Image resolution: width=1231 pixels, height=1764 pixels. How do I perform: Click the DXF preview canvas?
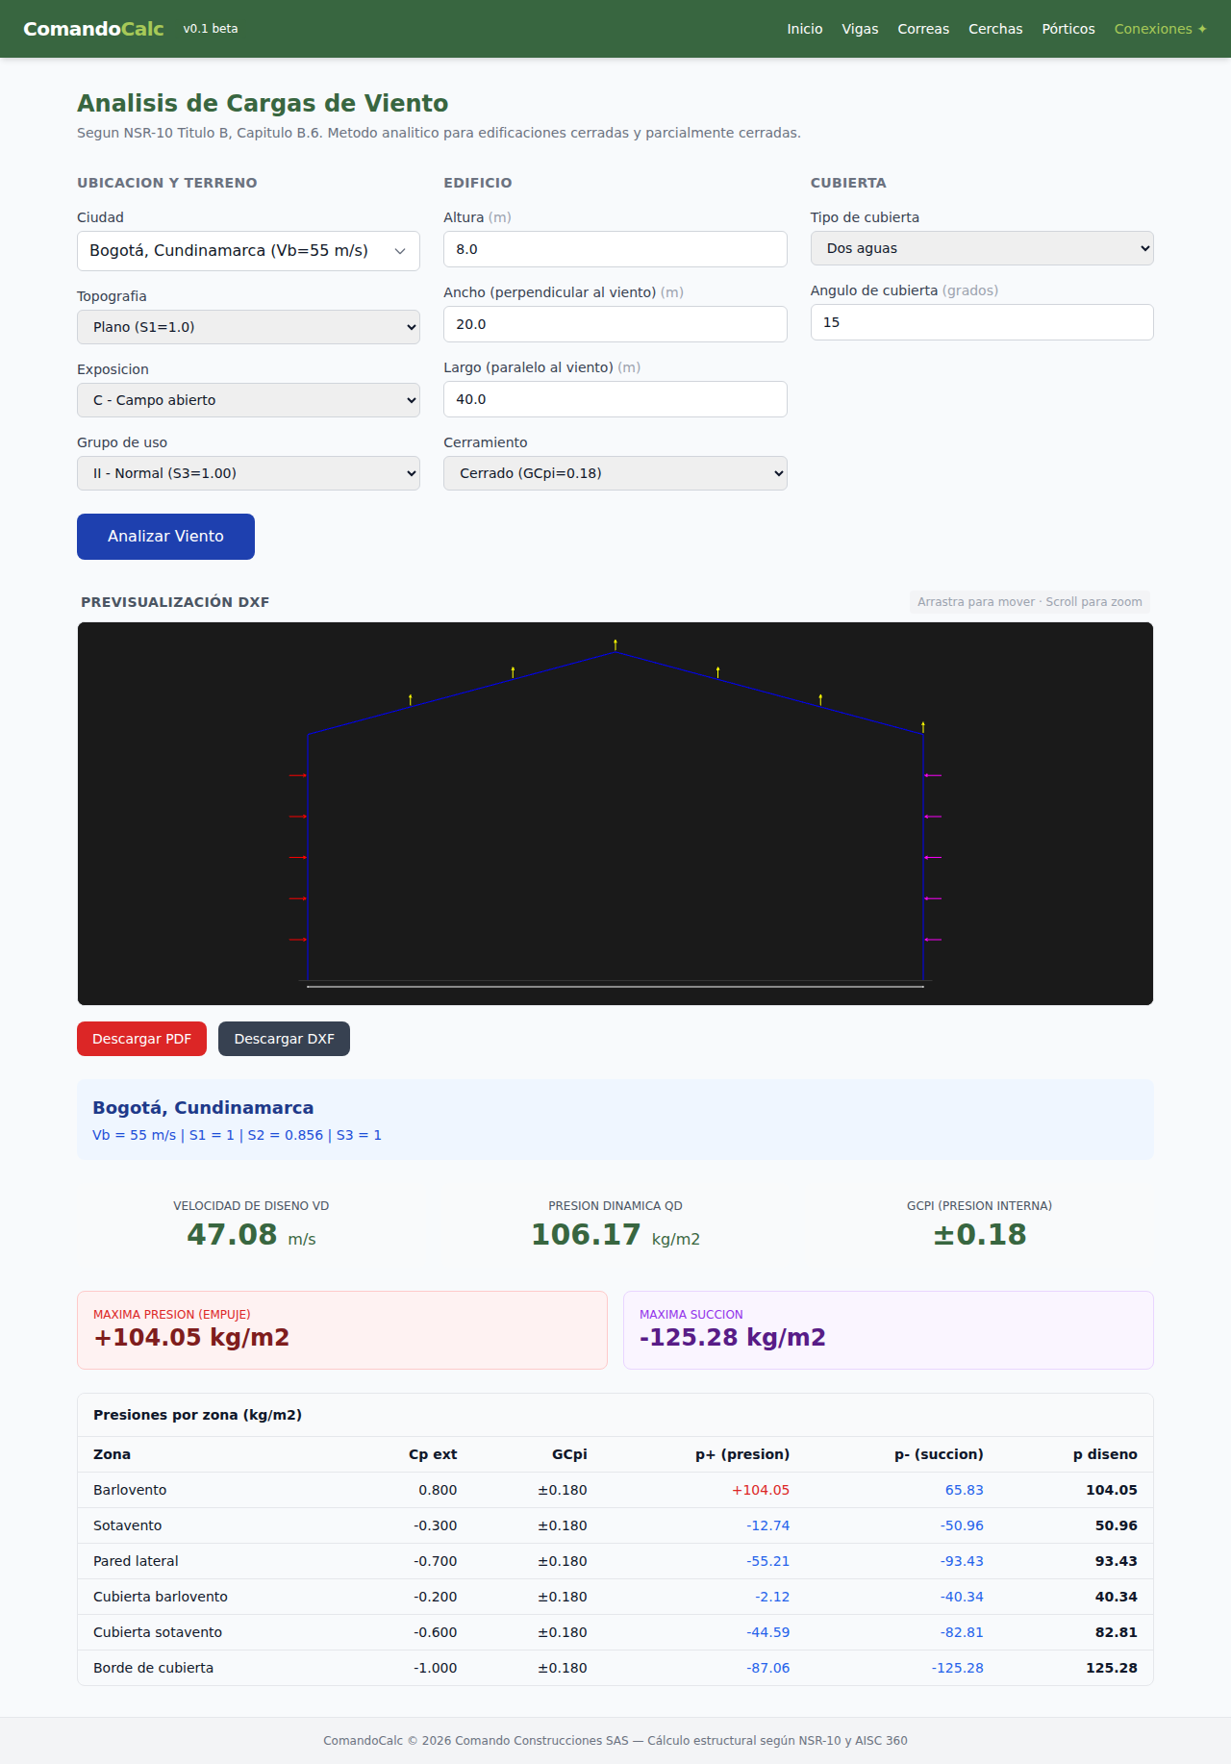(x=615, y=814)
